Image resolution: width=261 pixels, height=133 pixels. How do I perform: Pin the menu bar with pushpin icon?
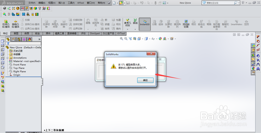109,3
